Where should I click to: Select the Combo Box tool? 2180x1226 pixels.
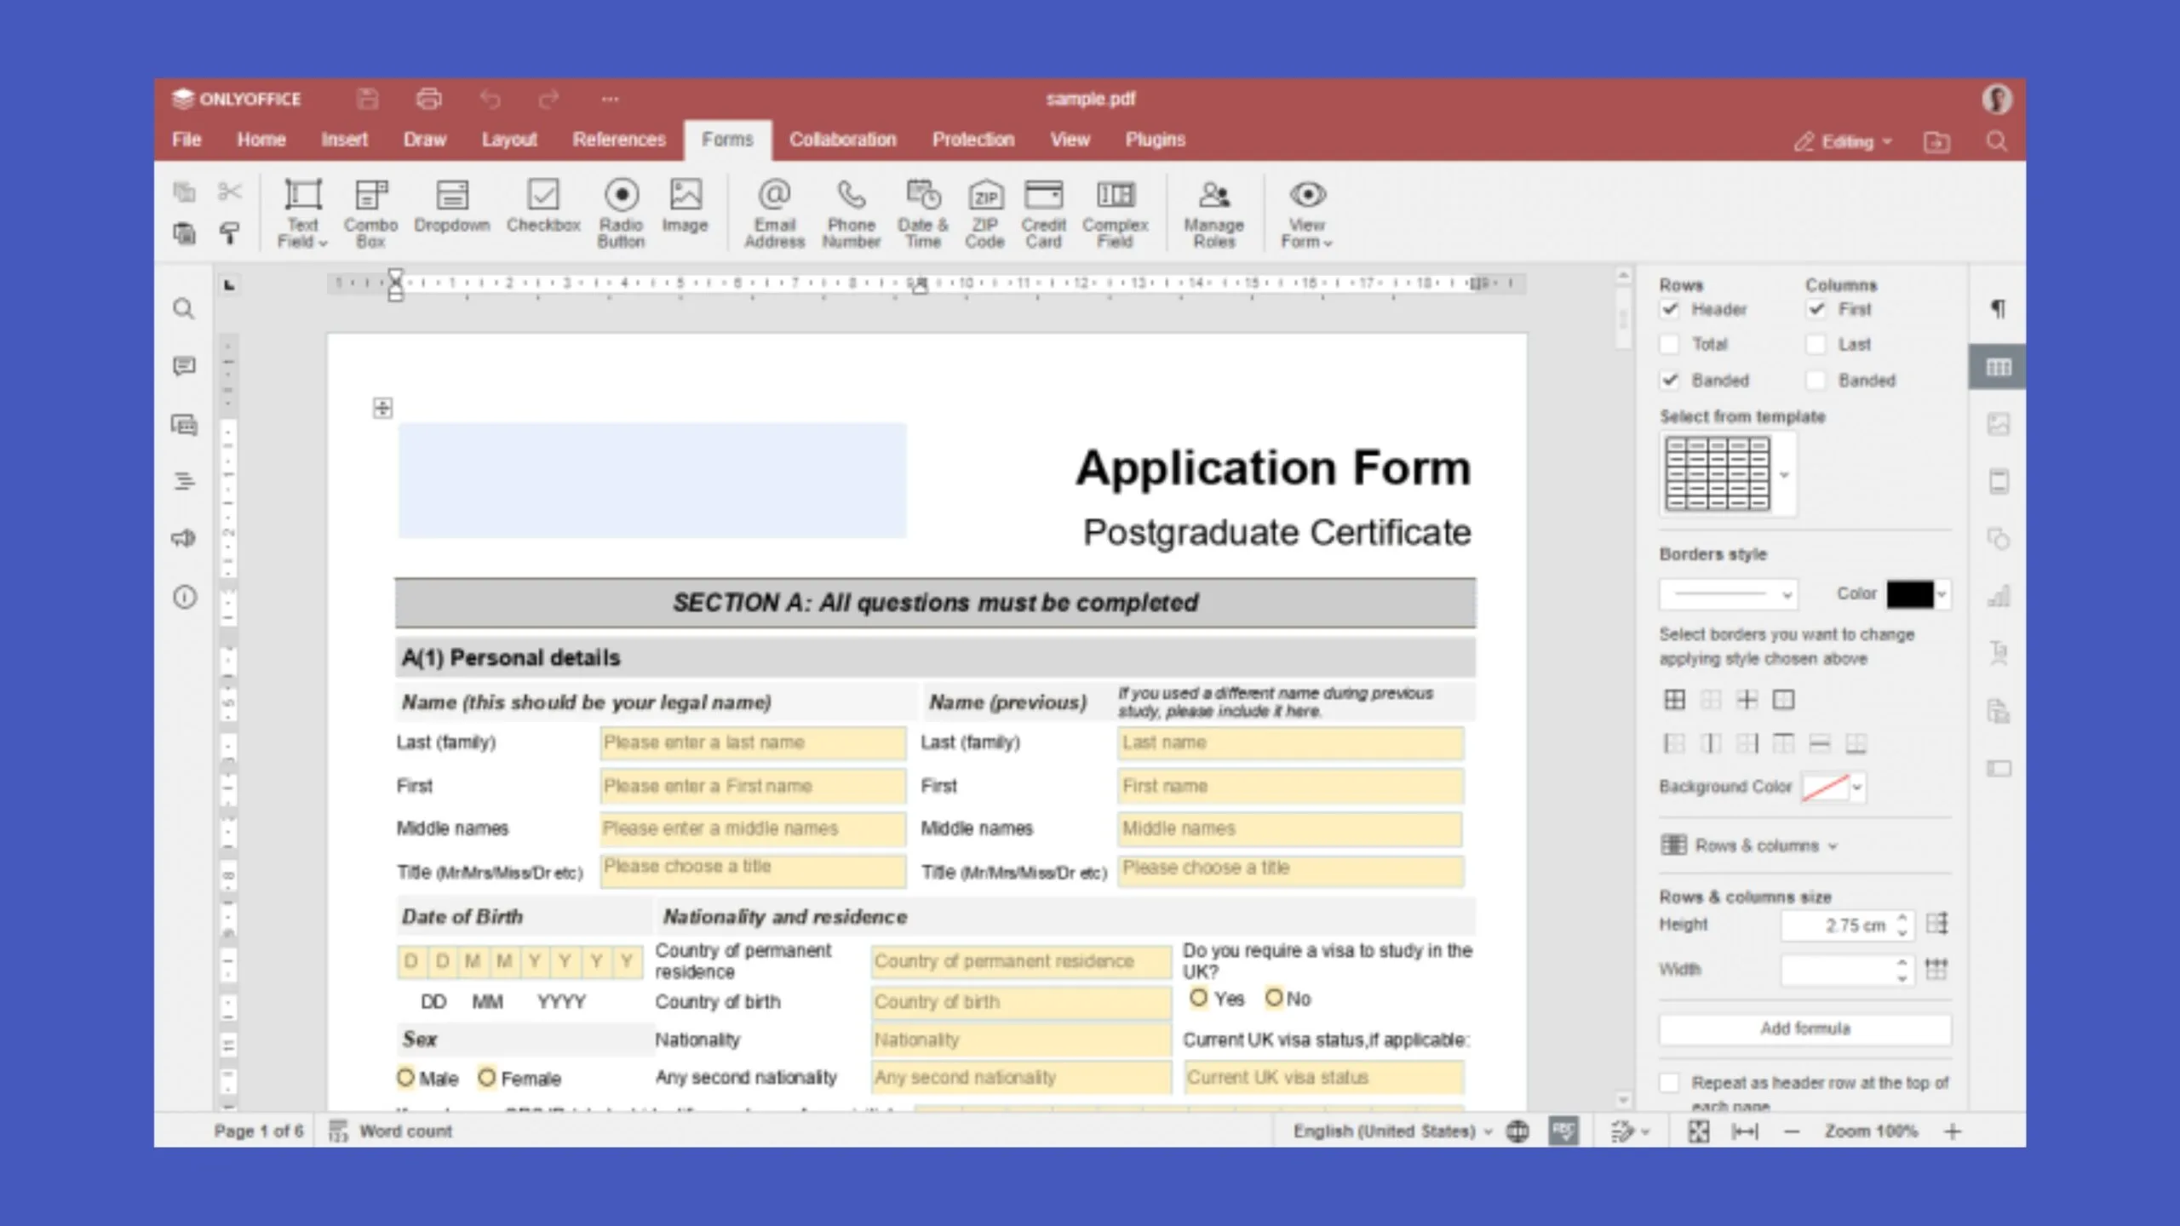pos(370,209)
